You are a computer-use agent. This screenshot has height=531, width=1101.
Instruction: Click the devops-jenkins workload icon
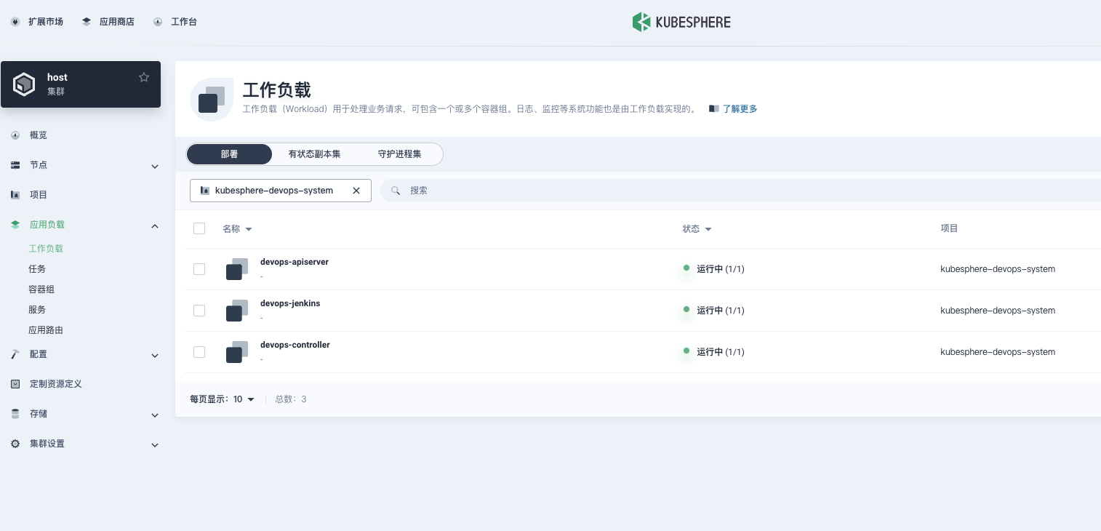pyautogui.click(x=237, y=311)
